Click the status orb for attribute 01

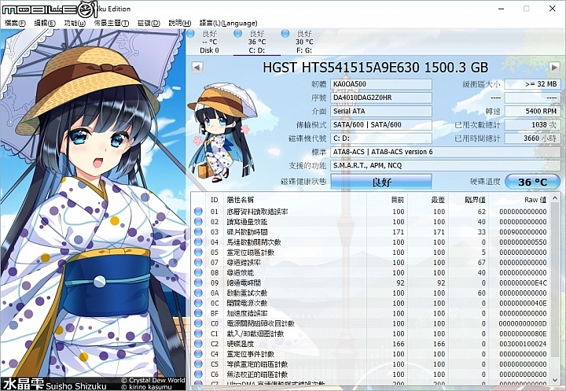198,212
